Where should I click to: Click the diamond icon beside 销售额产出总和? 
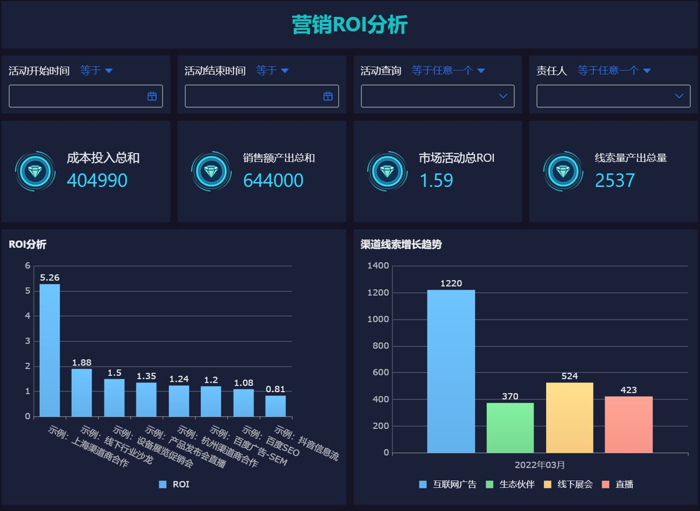pyautogui.click(x=211, y=171)
